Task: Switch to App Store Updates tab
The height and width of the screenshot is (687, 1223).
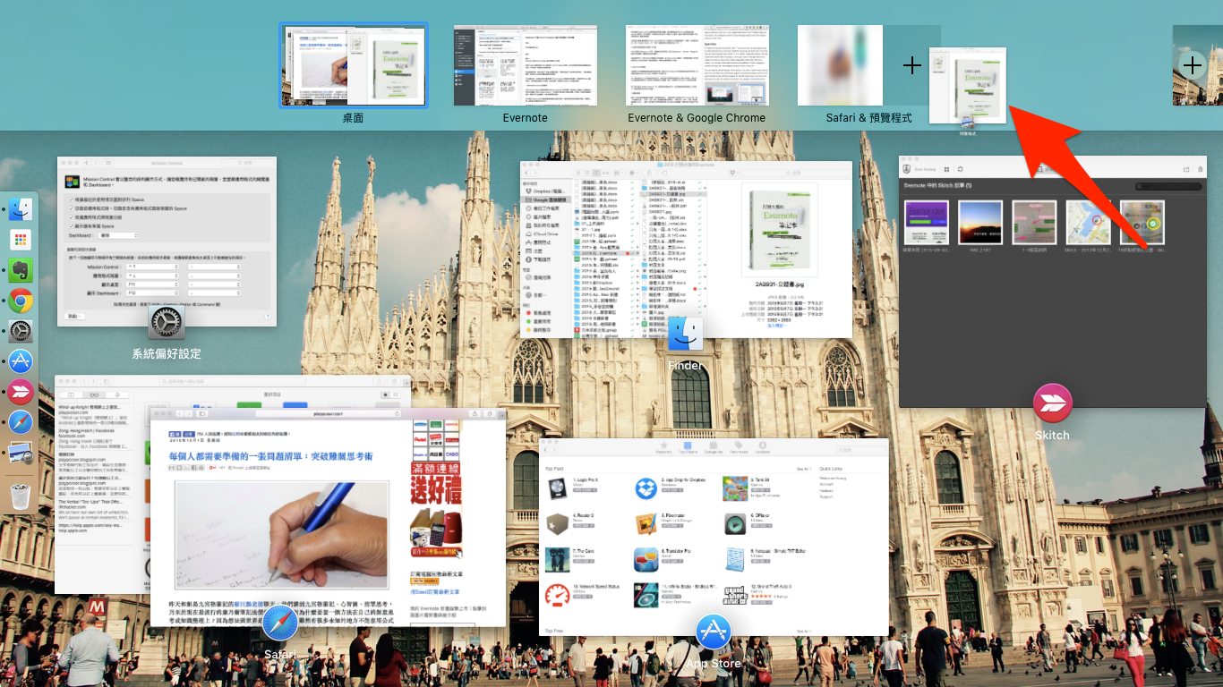Action: [x=762, y=447]
